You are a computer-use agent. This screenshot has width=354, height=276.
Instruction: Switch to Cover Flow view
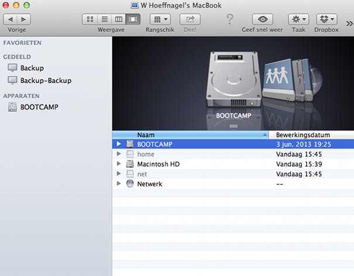click(x=133, y=19)
